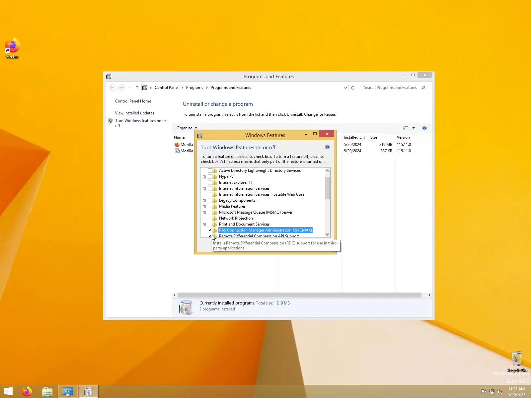Click the Control Panel breadcrumb
The height and width of the screenshot is (398, 531).
point(166,88)
